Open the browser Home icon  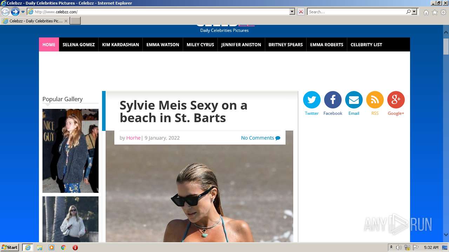(x=426, y=12)
